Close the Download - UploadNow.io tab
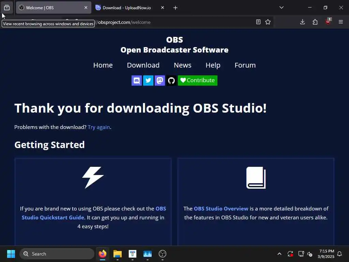 pyautogui.click(x=163, y=8)
